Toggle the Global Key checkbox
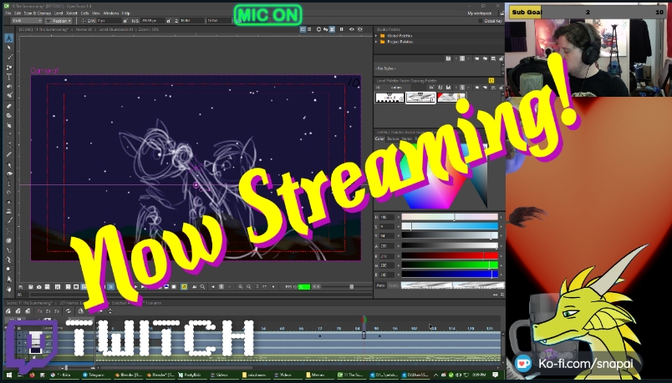The image size is (672, 383). pyautogui.click(x=481, y=21)
